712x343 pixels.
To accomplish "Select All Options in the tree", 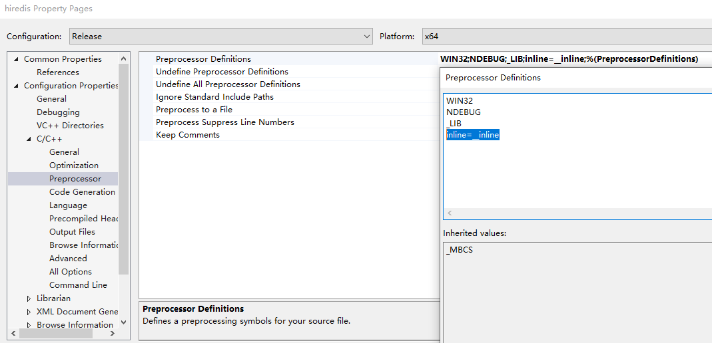I will pos(71,272).
